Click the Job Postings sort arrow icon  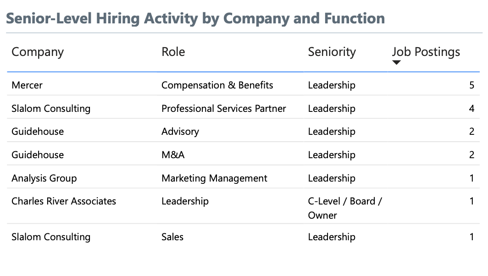point(396,62)
